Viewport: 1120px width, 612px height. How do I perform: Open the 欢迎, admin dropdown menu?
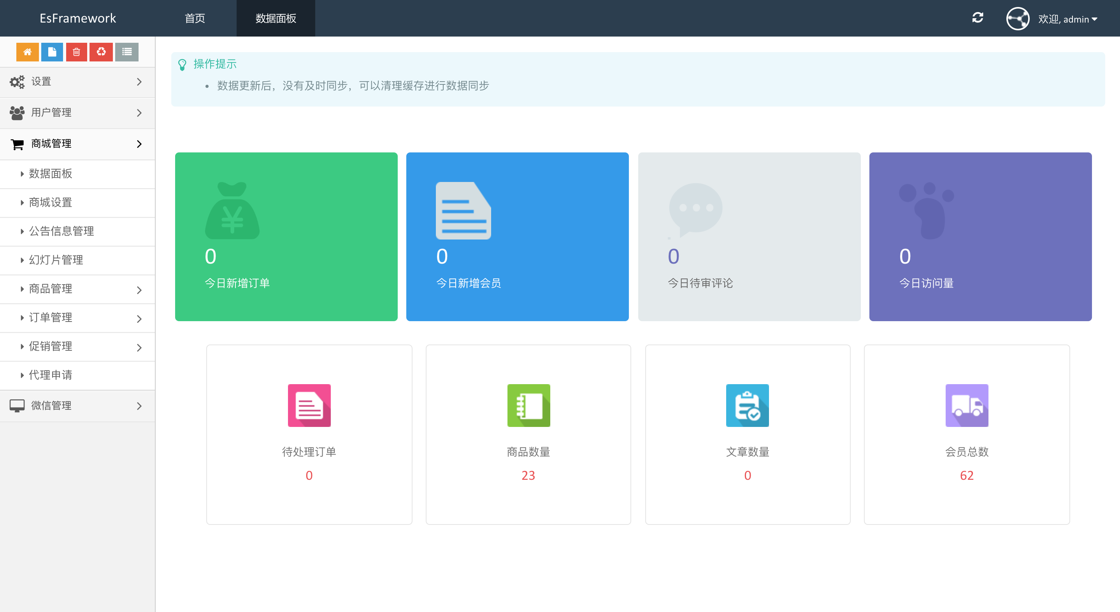[x=1068, y=19]
